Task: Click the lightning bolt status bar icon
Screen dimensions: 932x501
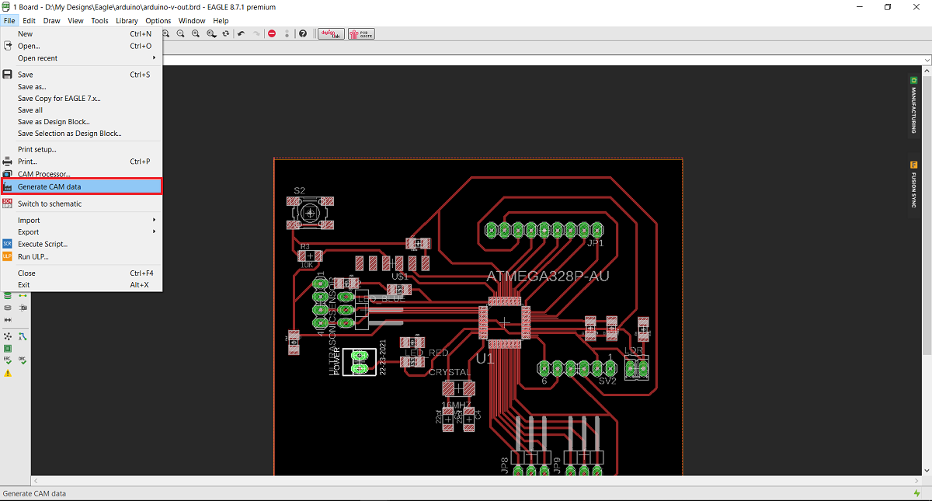Action: coord(917,493)
